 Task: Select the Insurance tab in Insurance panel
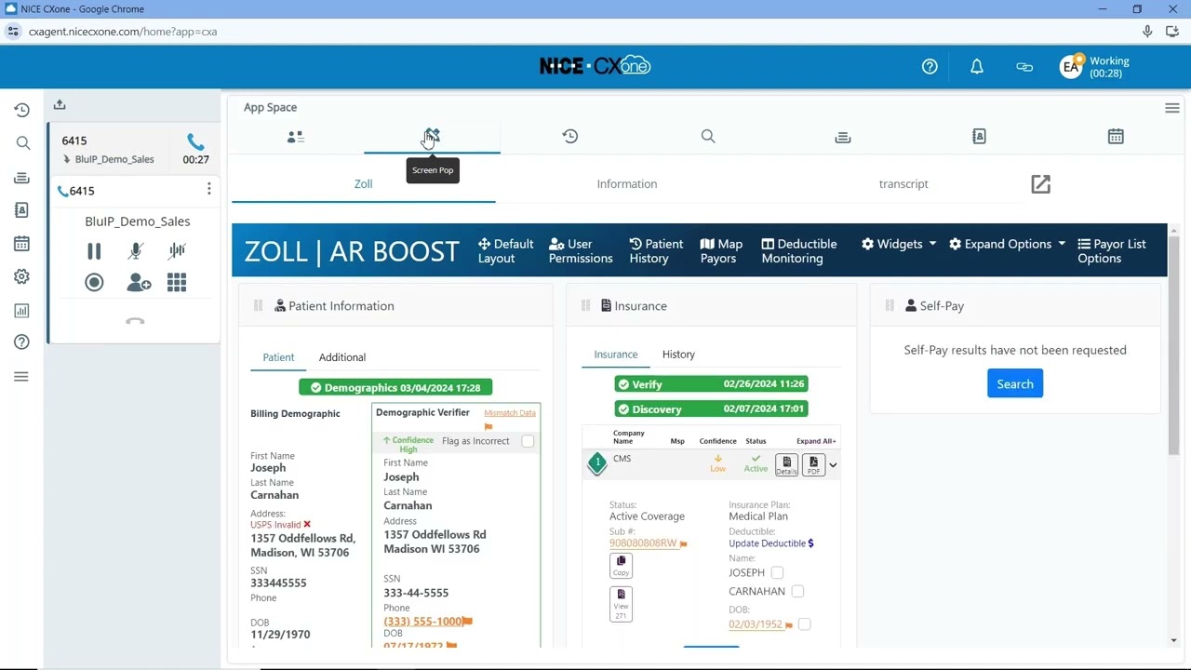616,355
